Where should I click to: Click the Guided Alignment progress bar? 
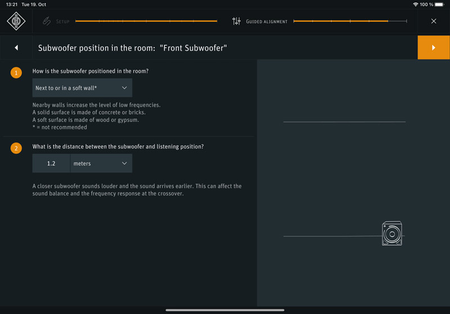tap(349, 21)
